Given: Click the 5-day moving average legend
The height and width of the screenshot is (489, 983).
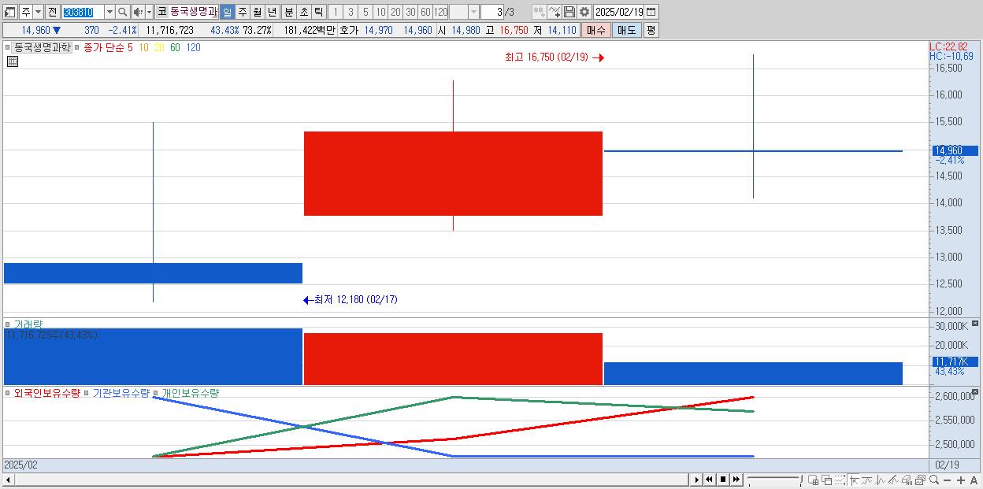Looking at the screenshot, I should tap(130, 47).
